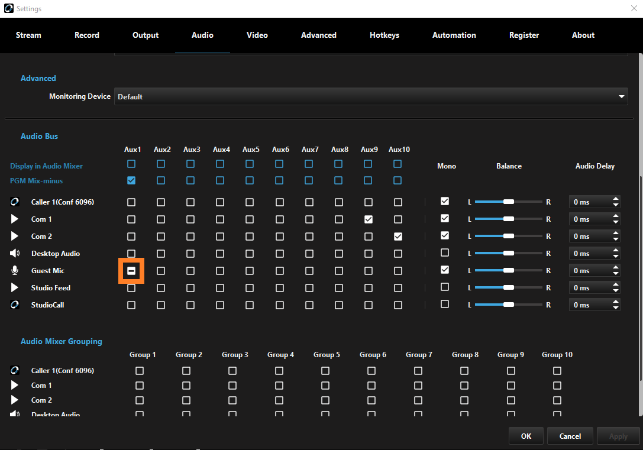Click the Settings app logo in title bar
Viewport: 643px width, 450px height.
tap(9, 9)
